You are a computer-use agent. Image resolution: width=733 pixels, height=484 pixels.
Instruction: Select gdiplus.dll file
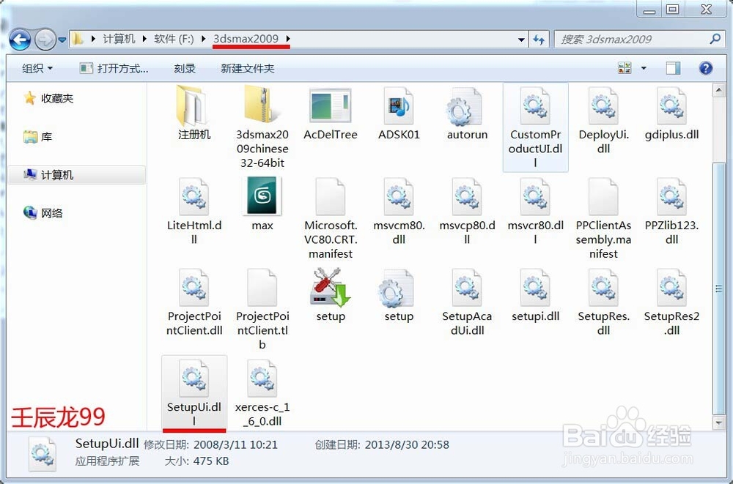tap(671, 113)
